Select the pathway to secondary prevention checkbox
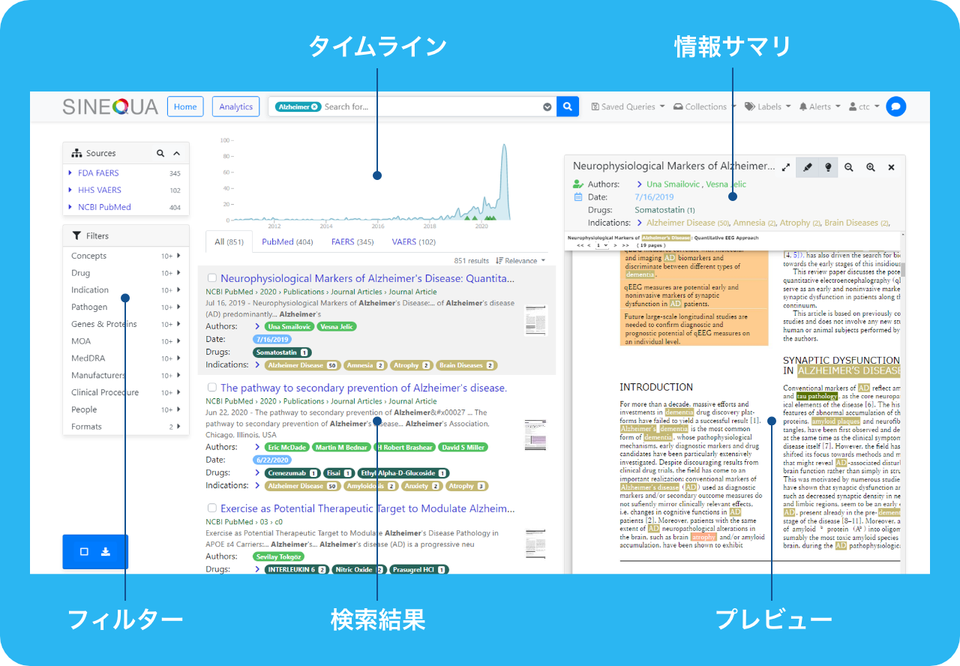Viewport: 960px width, 666px height. point(211,388)
